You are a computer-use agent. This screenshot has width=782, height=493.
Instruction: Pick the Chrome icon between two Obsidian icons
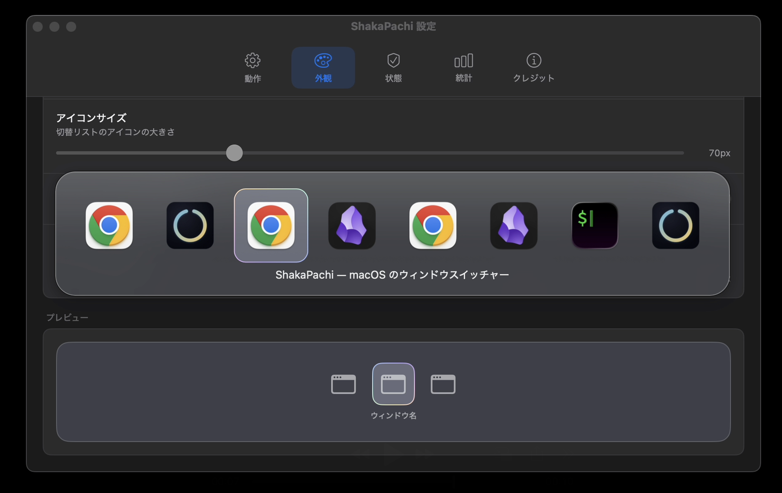433,226
